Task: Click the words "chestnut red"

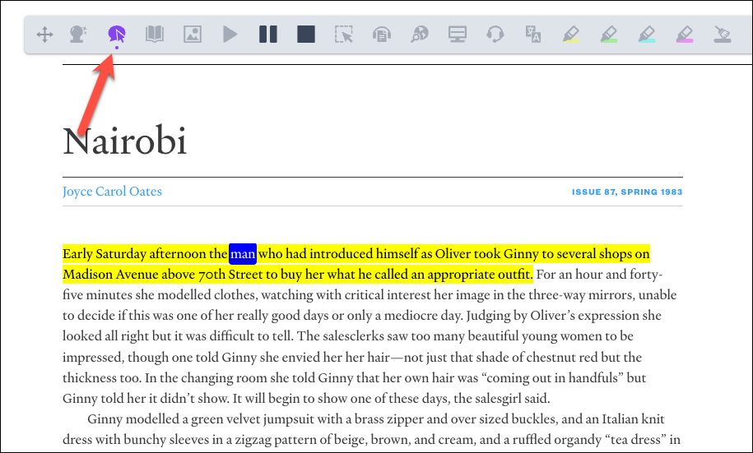Action: [562, 358]
